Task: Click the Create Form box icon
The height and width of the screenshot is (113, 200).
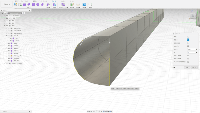Action: pyautogui.click(x=15, y=5)
